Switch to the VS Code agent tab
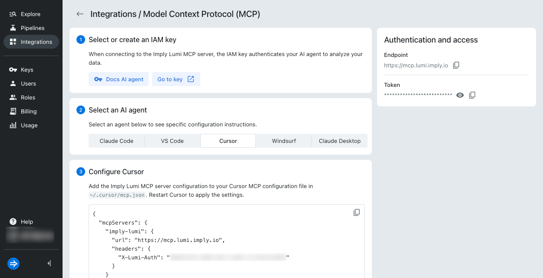This screenshot has height=278, width=543. (x=172, y=141)
